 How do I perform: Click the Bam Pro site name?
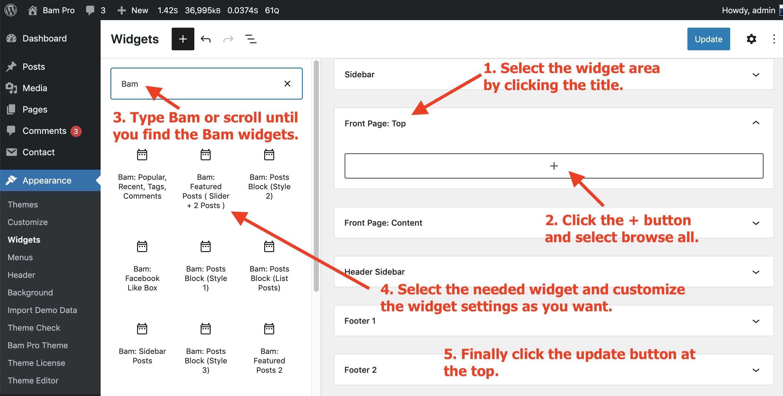point(58,10)
